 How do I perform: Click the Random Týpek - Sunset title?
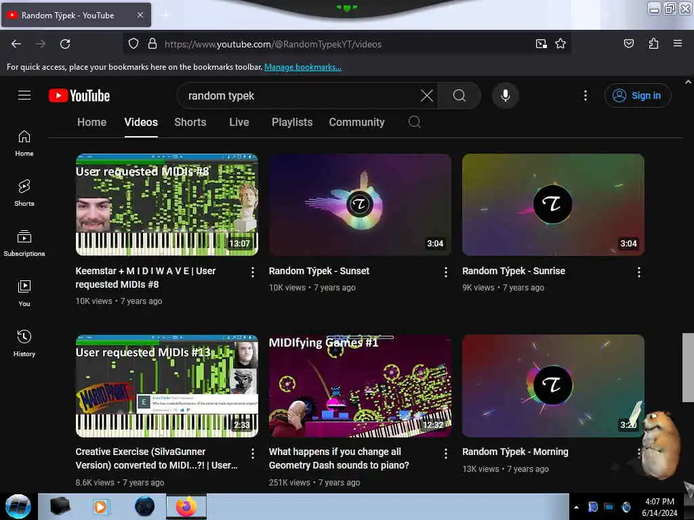click(319, 271)
